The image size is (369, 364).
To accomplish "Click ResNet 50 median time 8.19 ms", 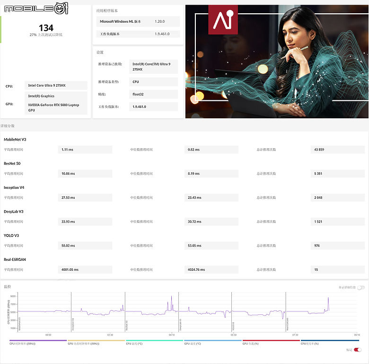I will click(211, 174).
